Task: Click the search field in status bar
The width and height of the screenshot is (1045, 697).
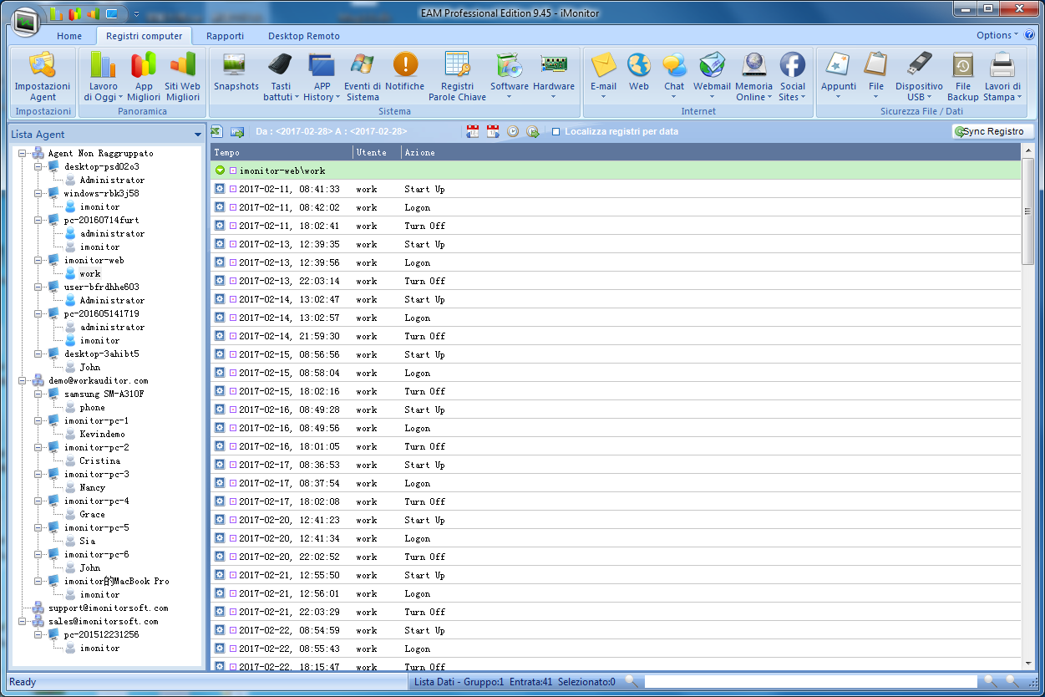Action: pyautogui.click(x=810, y=682)
